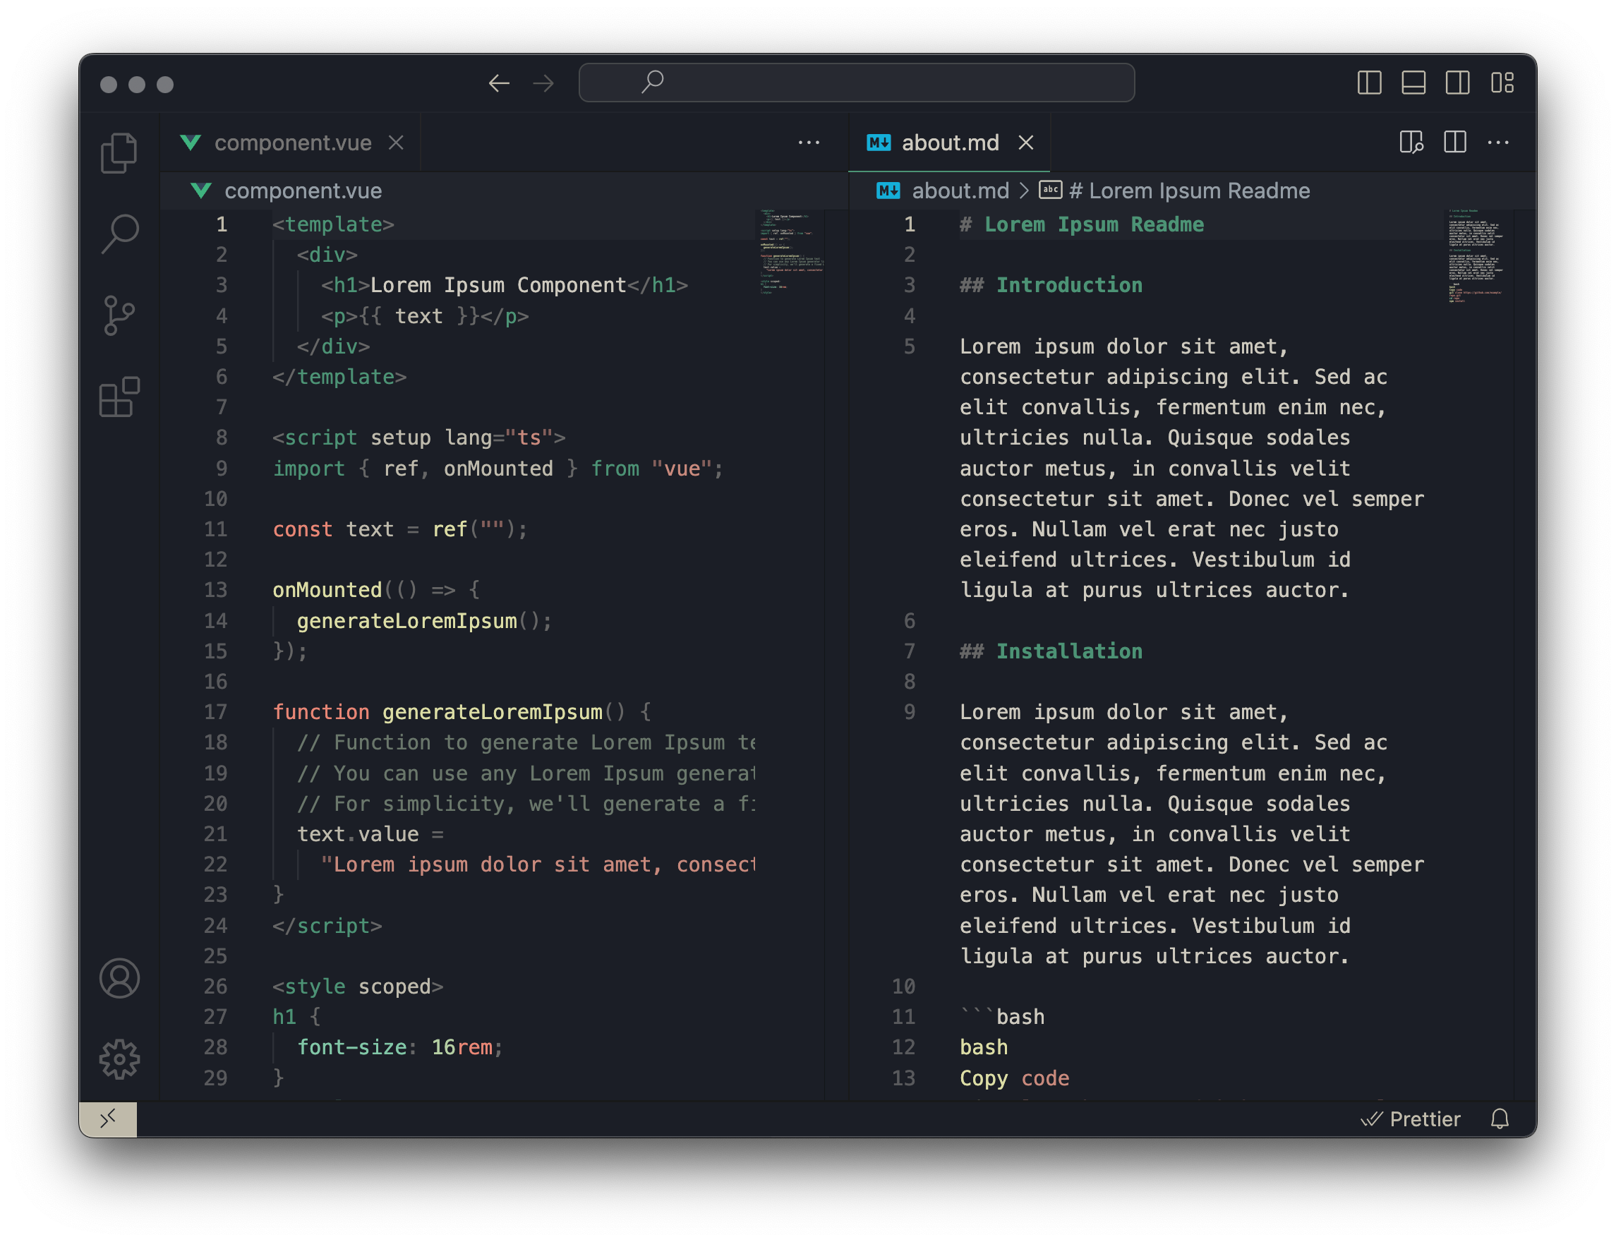Image resolution: width=1616 pixels, height=1242 pixels.
Task: Open More Actions menu for component.vue group
Action: [x=809, y=142]
